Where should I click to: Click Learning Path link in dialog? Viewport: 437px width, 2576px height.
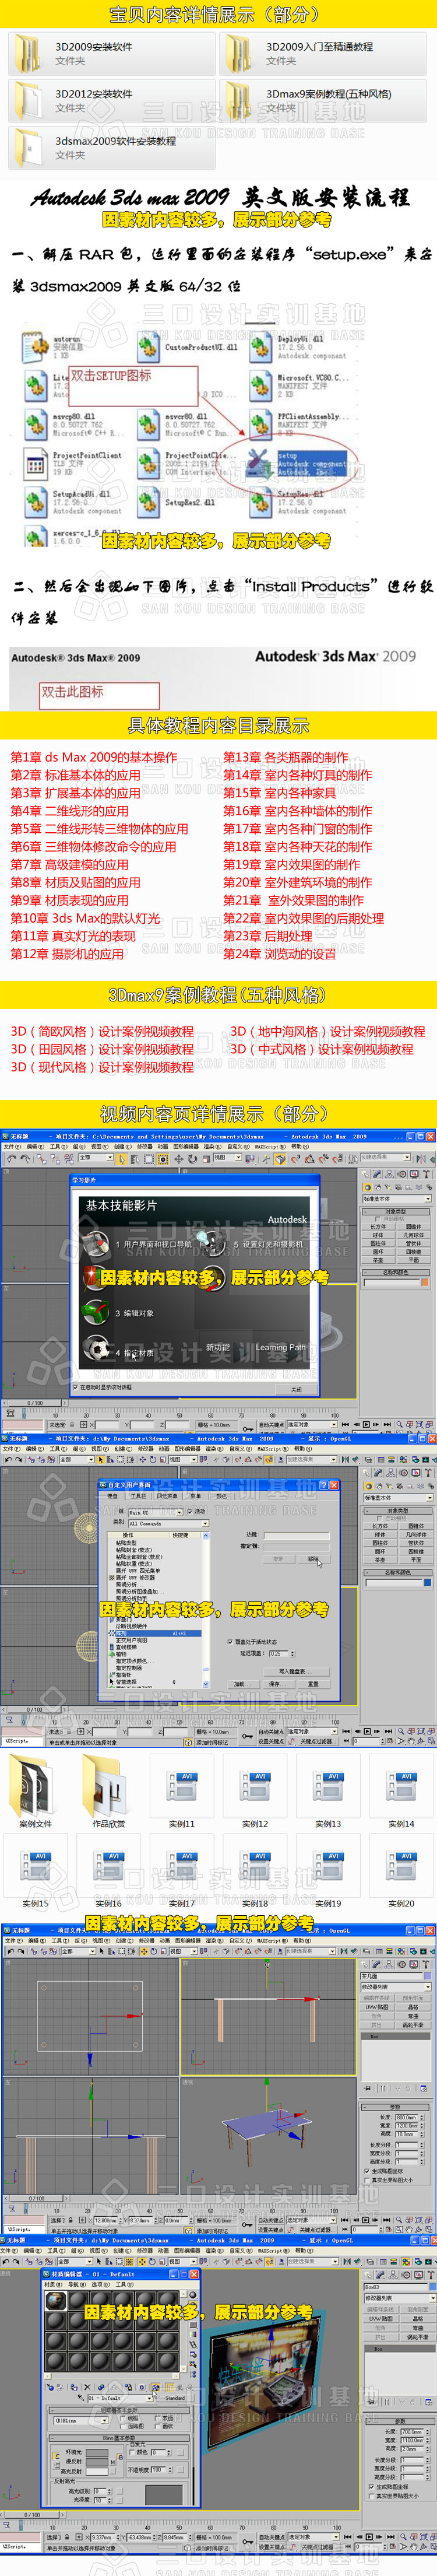pos(281,1347)
